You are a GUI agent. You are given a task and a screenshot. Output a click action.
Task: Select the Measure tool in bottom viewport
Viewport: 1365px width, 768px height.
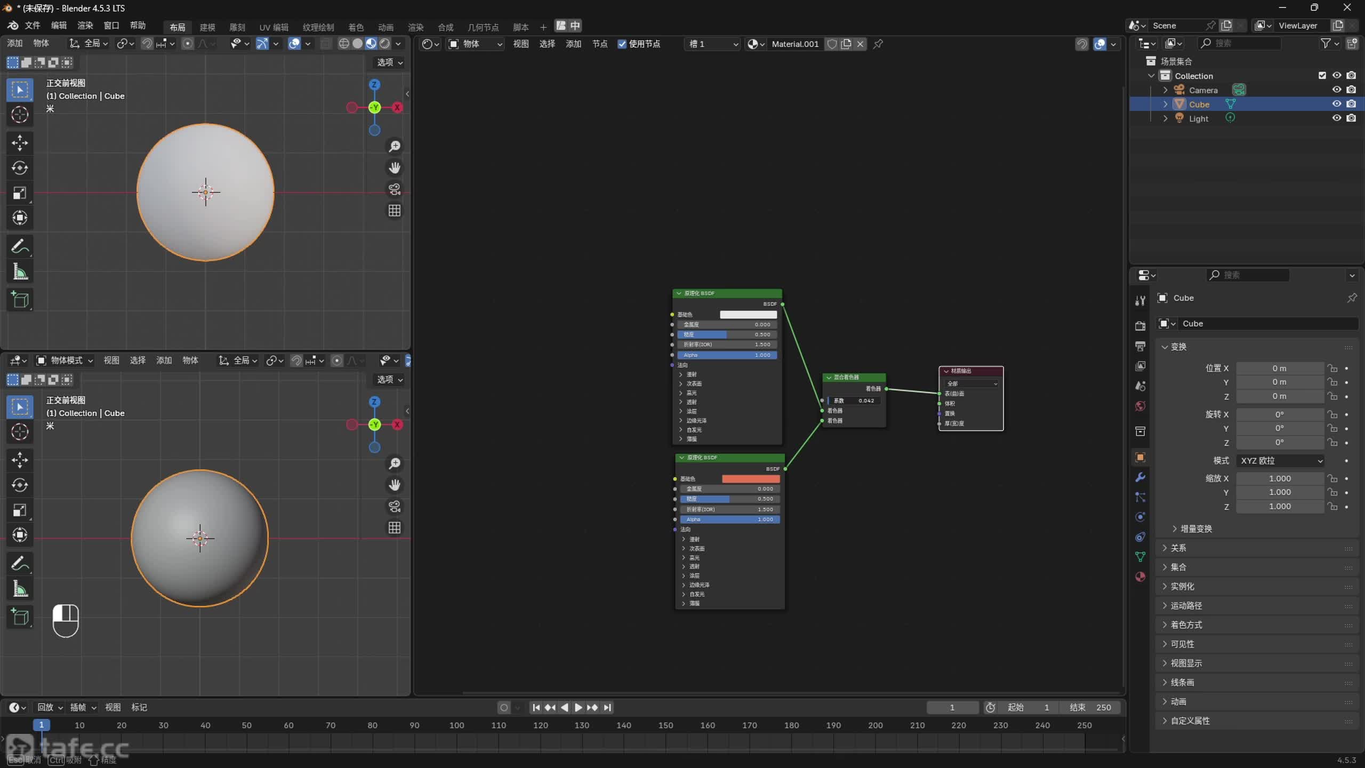[x=20, y=589]
